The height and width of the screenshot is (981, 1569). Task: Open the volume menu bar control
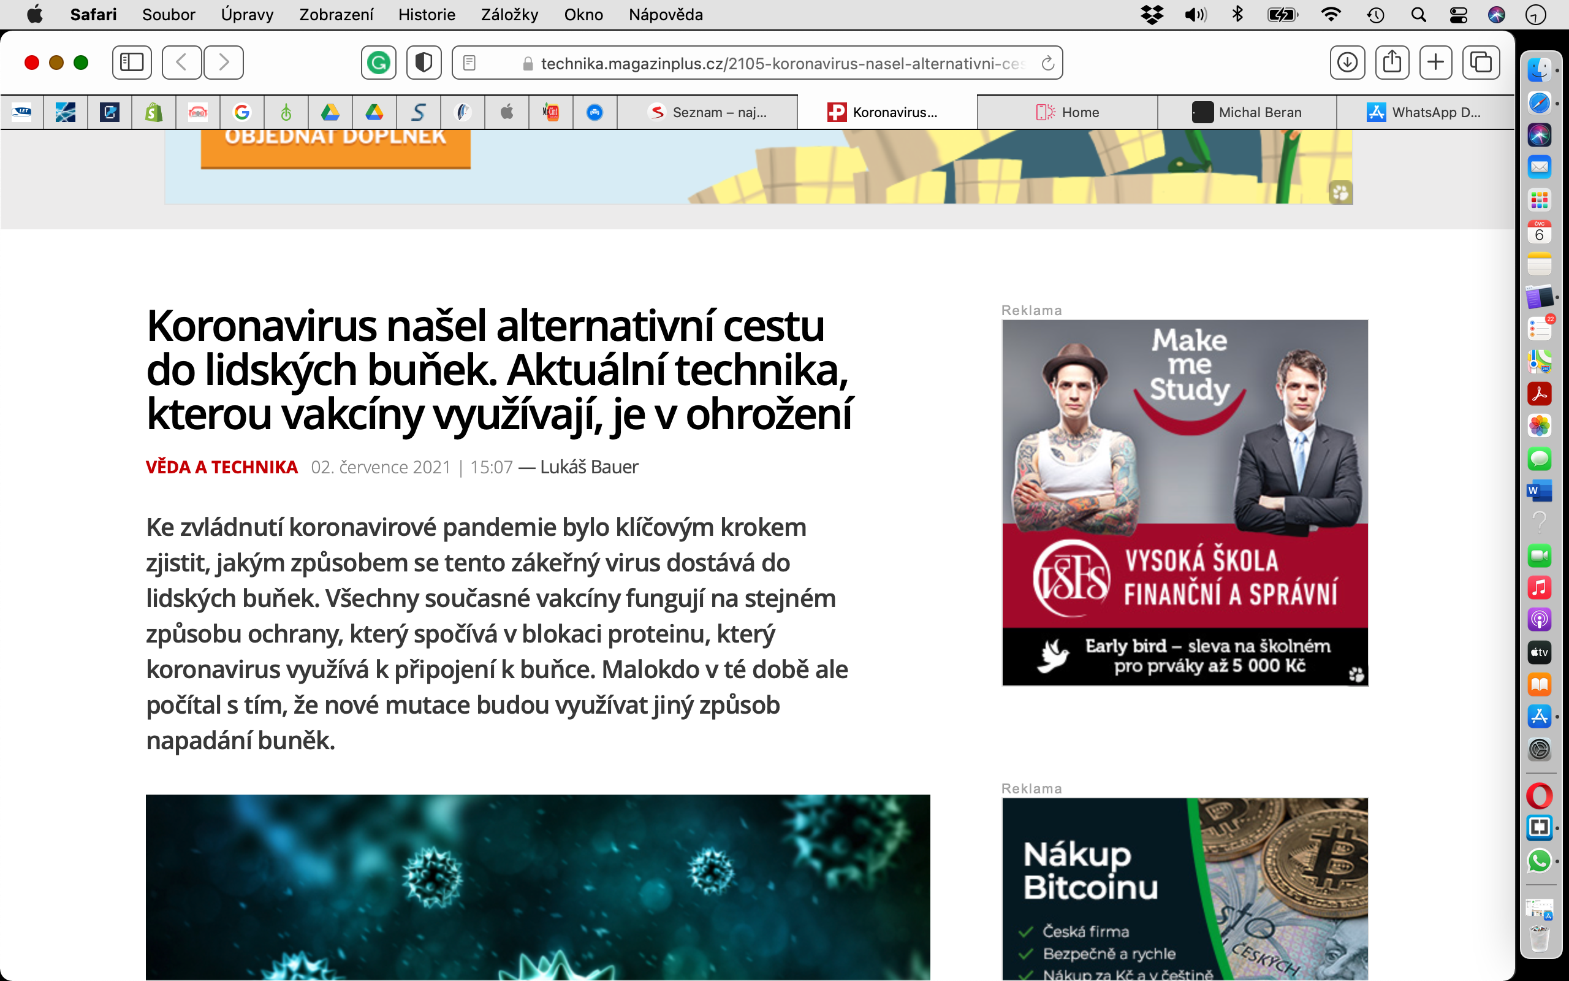click(1195, 14)
